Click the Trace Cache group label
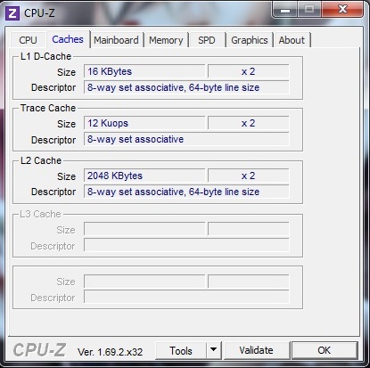370x368 pixels. click(48, 108)
